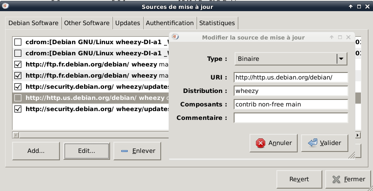Image resolution: width=373 pixels, height=191 pixels.
Task: Switch to the Other Software tab
Action: click(87, 23)
